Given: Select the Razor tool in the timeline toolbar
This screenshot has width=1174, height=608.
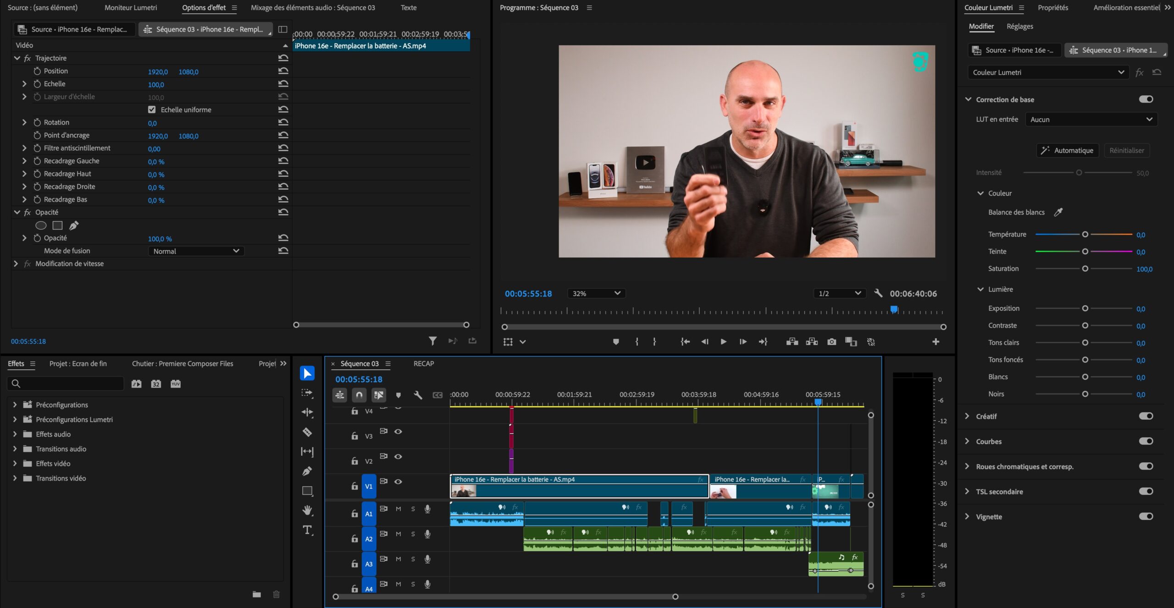Looking at the screenshot, I should click(307, 432).
